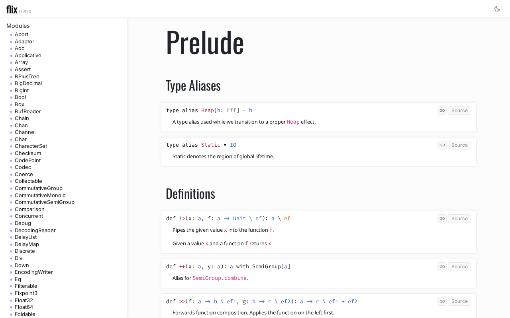Open Source for Heap type alias

coord(459,111)
